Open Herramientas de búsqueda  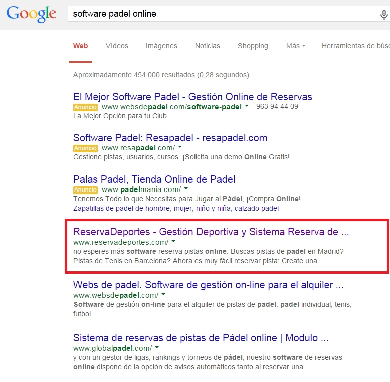pyautogui.click(x=356, y=46)
